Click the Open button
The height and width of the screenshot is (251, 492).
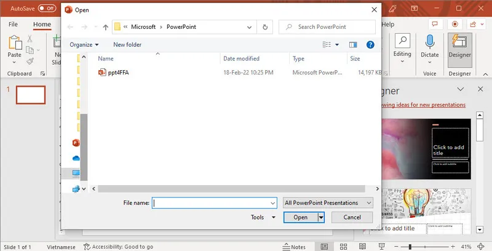pos(301,217)
